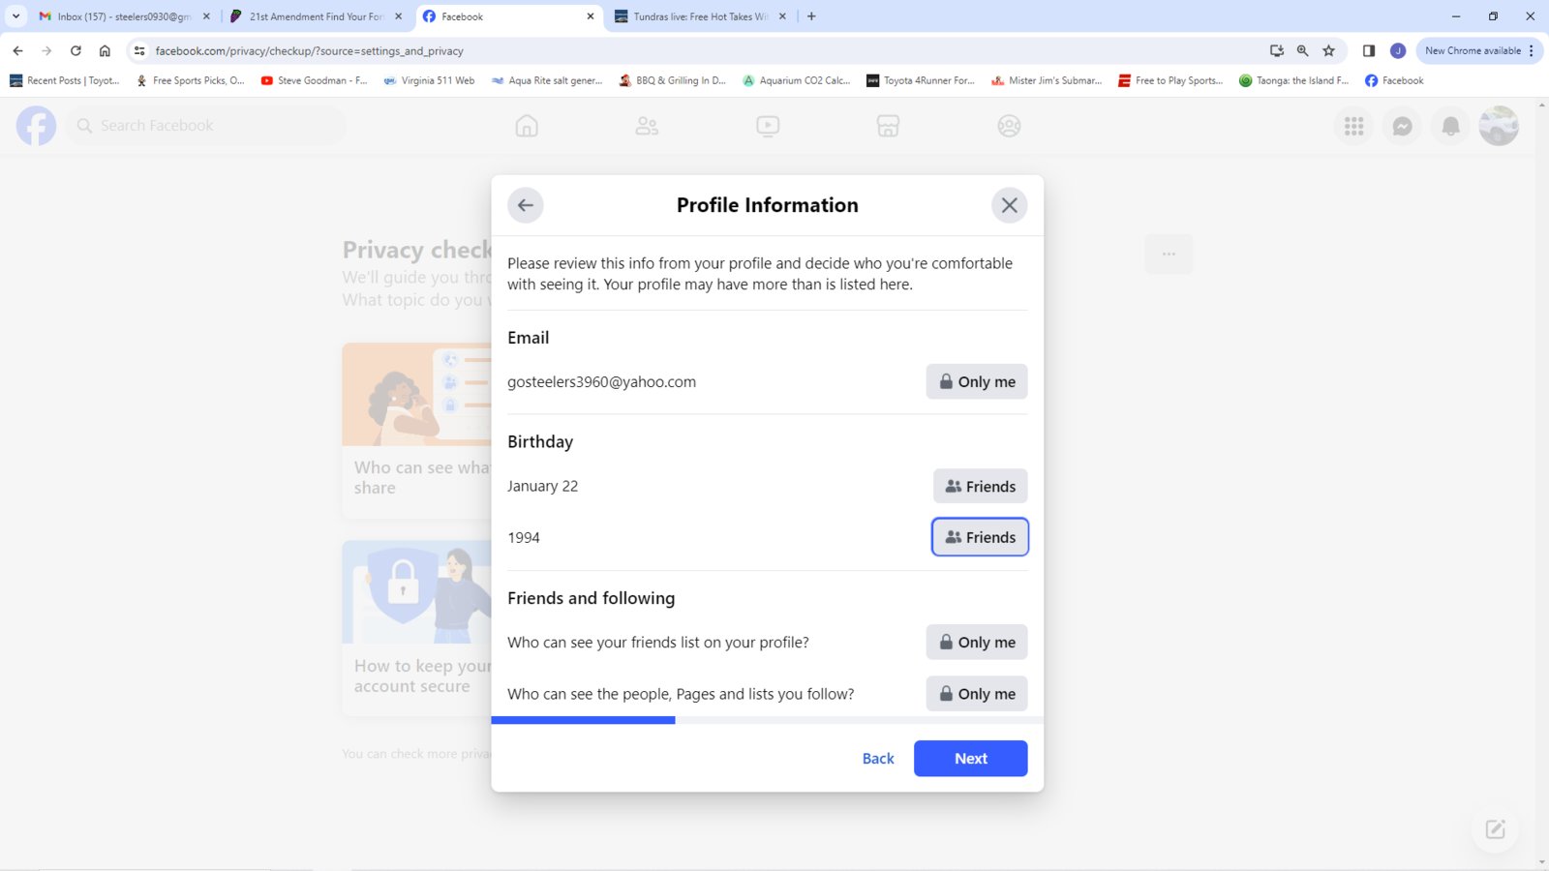Screen dimensions: 1549x871
Task: Open the three-dots options on Privacy checkup page
Action: point(1169,254)
